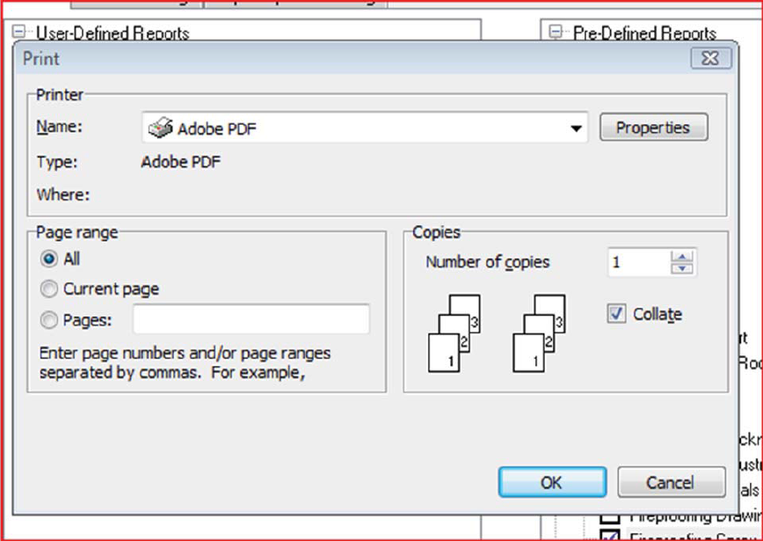Click the Number of copies field
Viewport: 763px width, 541px height.
[636, 262]
